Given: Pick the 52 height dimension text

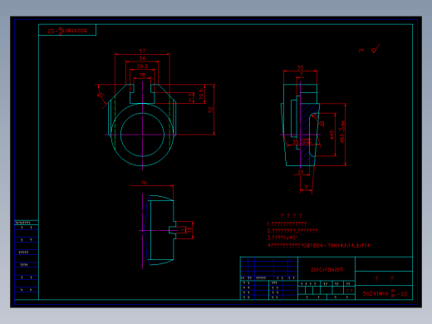Looking at the screenshot, I should pos(211,110).
